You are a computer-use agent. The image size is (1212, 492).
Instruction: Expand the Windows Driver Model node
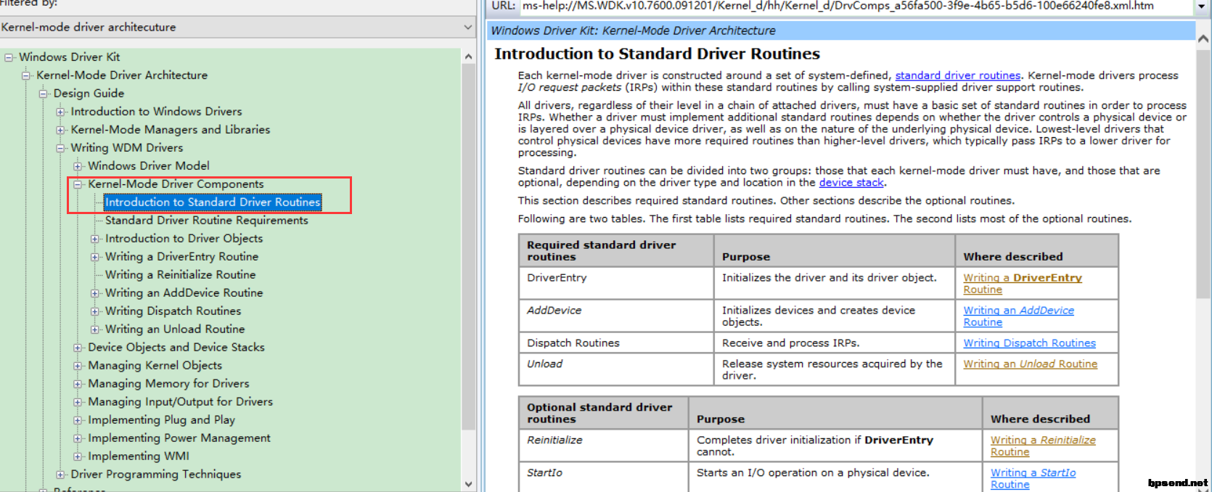click(x=78, y=166)
